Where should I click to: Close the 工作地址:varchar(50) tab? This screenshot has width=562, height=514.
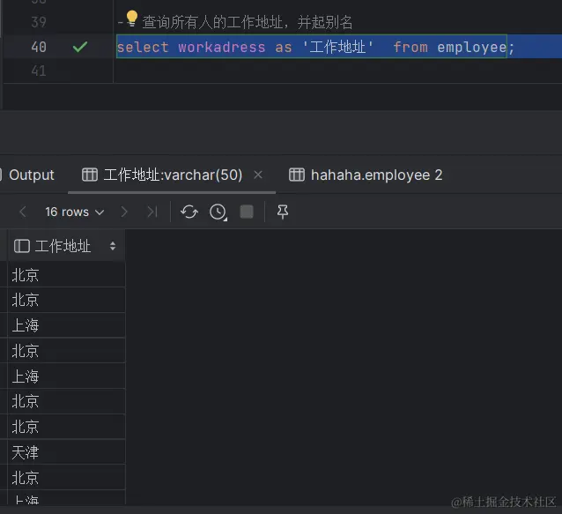(x=258, y=175)
